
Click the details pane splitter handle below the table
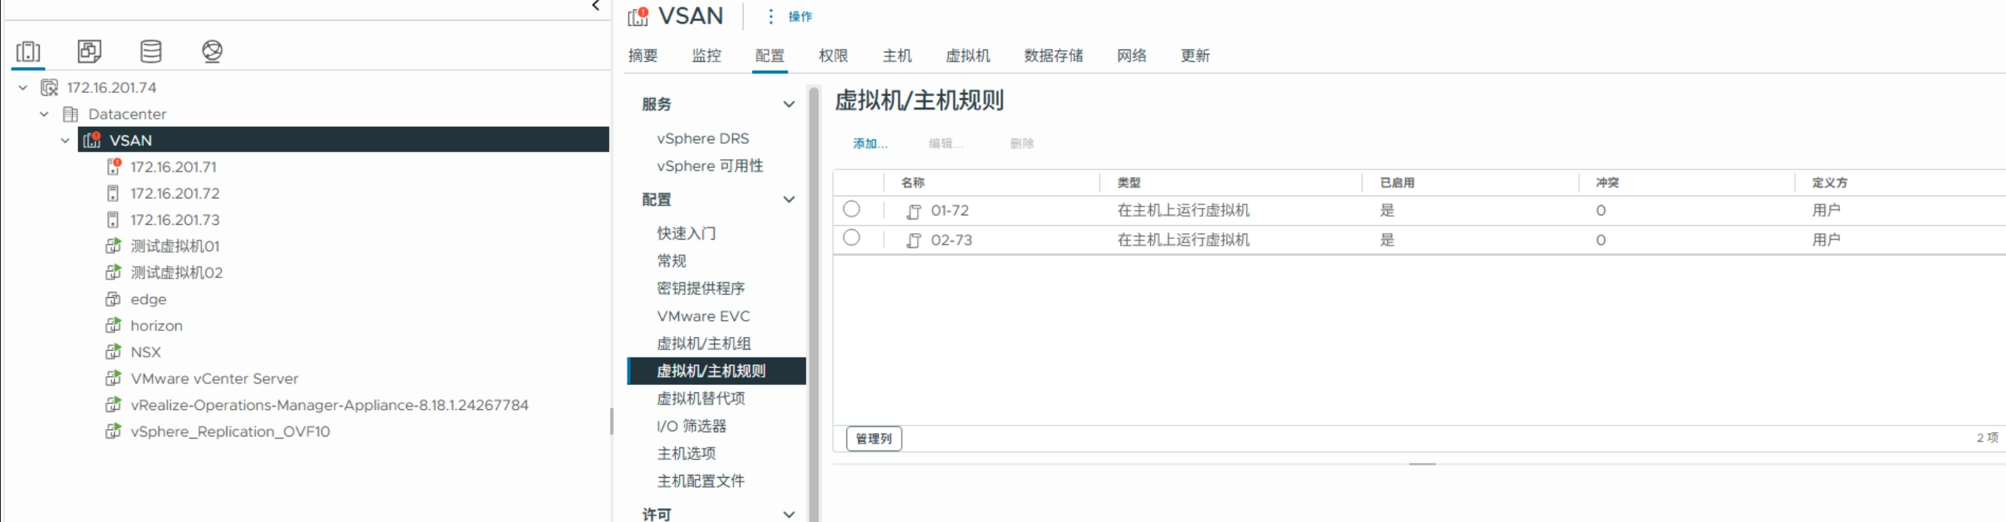(x=1422, y=464)
